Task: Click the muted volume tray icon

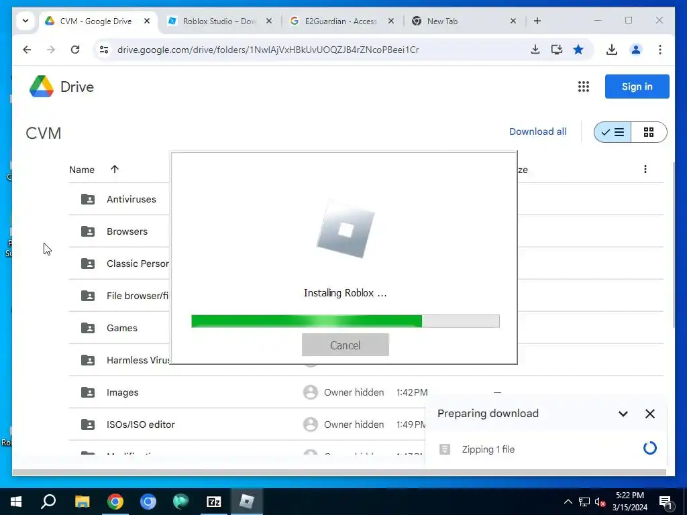Action: click(x=600, y=502)
